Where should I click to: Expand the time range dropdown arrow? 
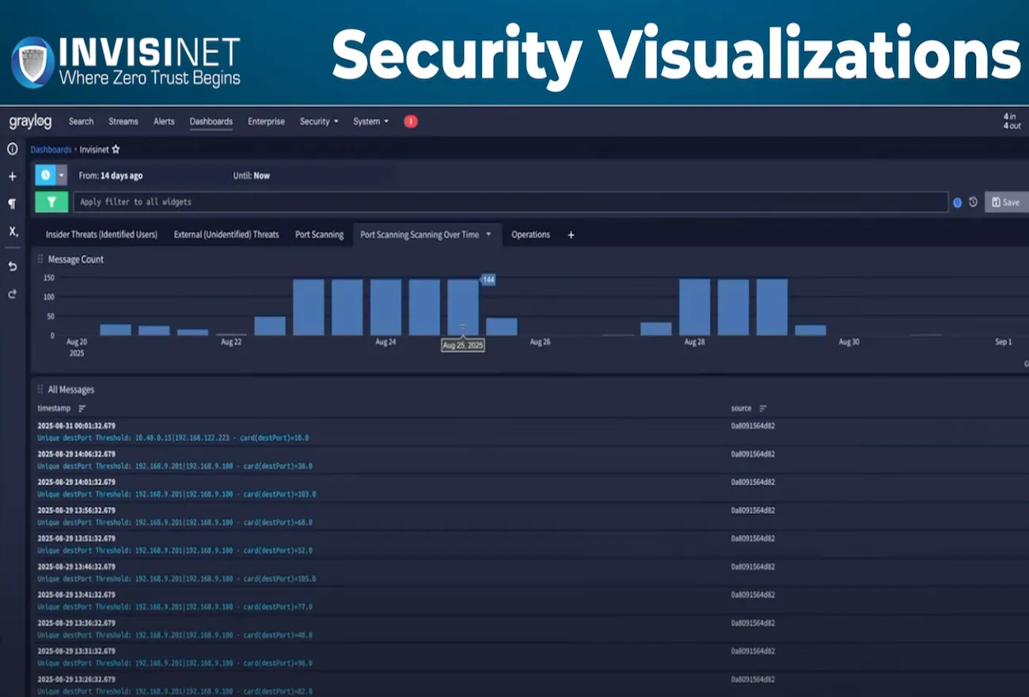coord(62,174)
